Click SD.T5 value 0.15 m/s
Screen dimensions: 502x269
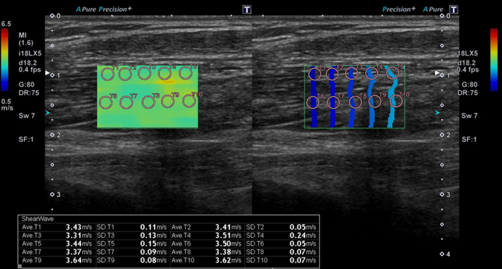[153, 244]
